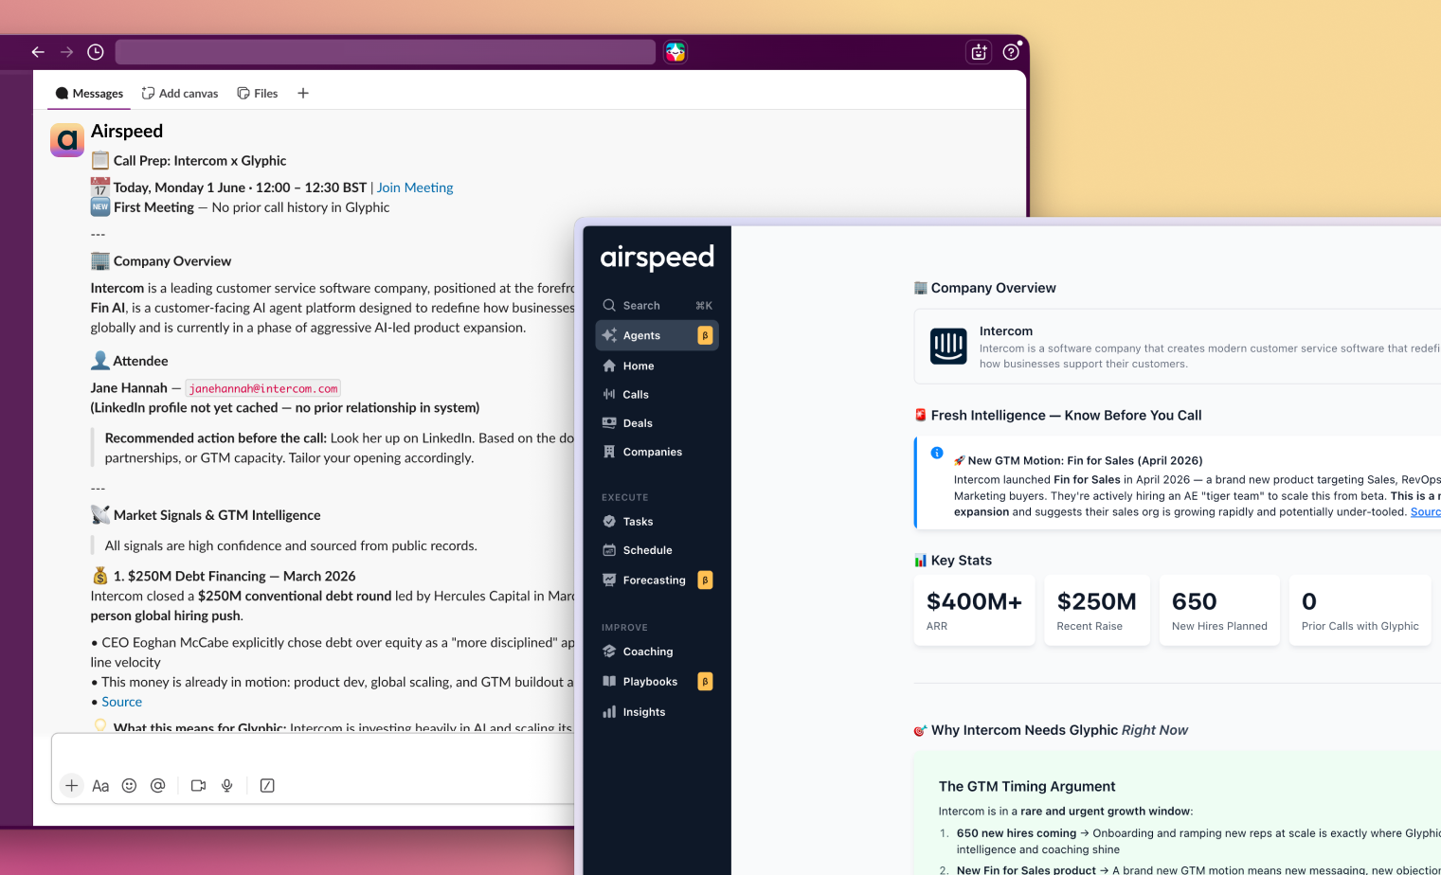Select the 650 New Hires Planned card
The height and width of the screenshot is (875, 1441).
pyautogui.click(x=1220, y=611)
